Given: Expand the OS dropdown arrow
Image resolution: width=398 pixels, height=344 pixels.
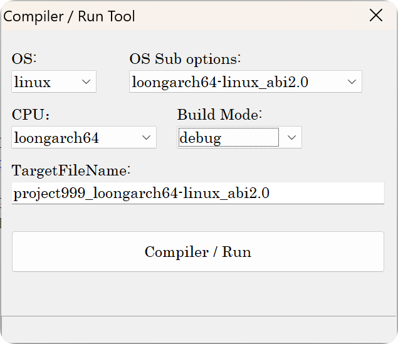Looking at the screenshot, I should point(86,81).
